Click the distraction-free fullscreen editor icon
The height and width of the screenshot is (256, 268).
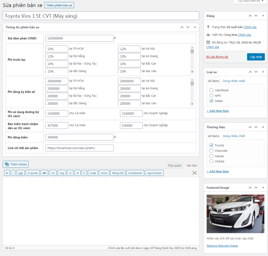tap(194, 173)
